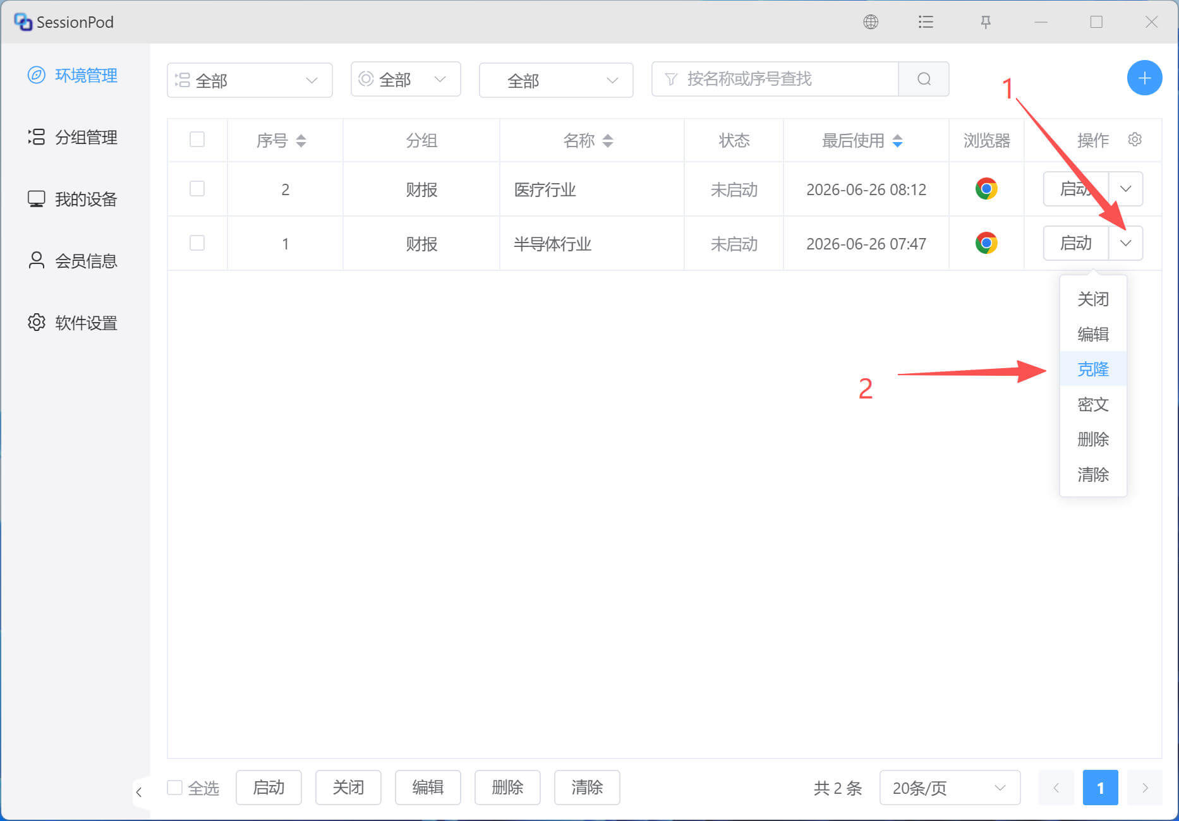This screenshot has width=1179, height=821.
Task: Tick the checkbox for row 医疗行业
Action: (x=197, y=189)
